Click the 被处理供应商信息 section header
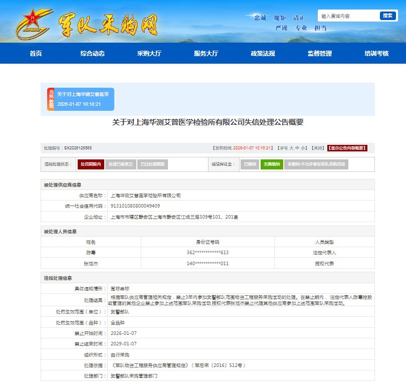 click(x=62, y=185)
